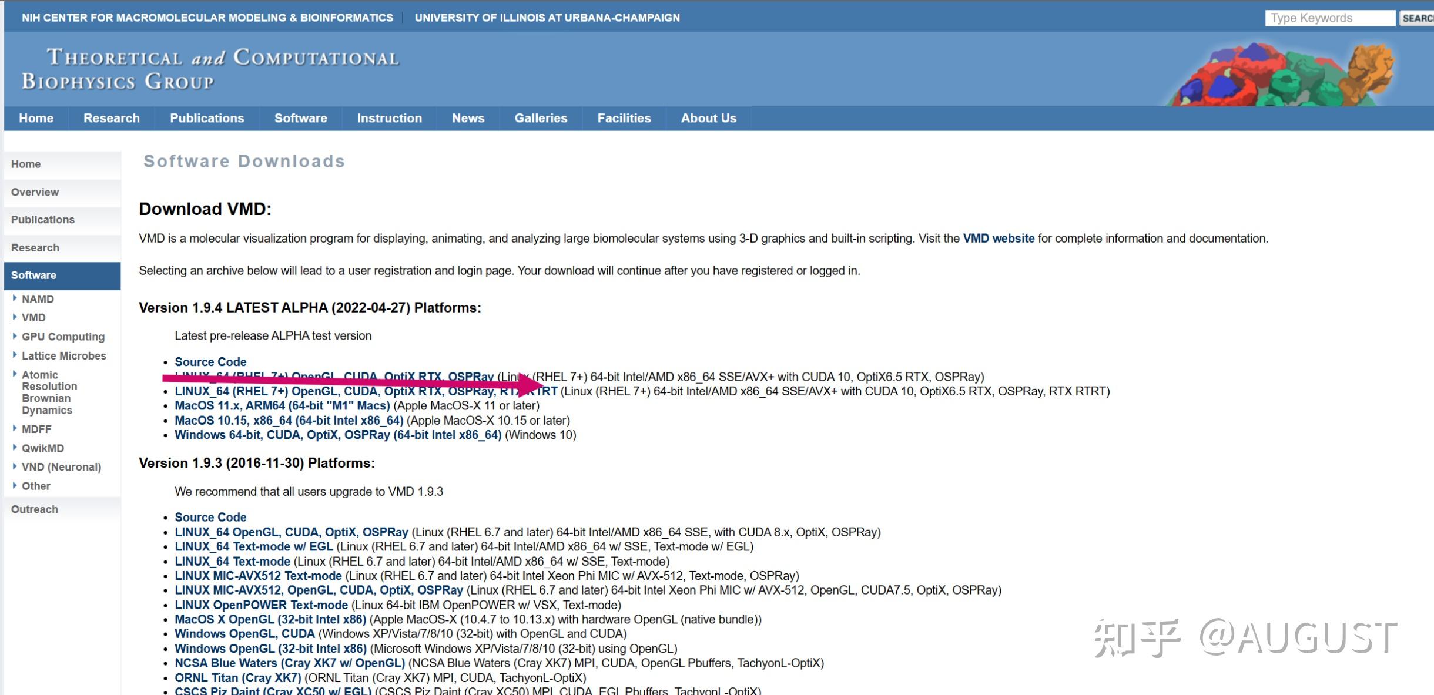The height and width of the screenshot is (695, 1434).
Task: Expand the NAMD sidebar arrow
Action: click(x=15, y=298)
